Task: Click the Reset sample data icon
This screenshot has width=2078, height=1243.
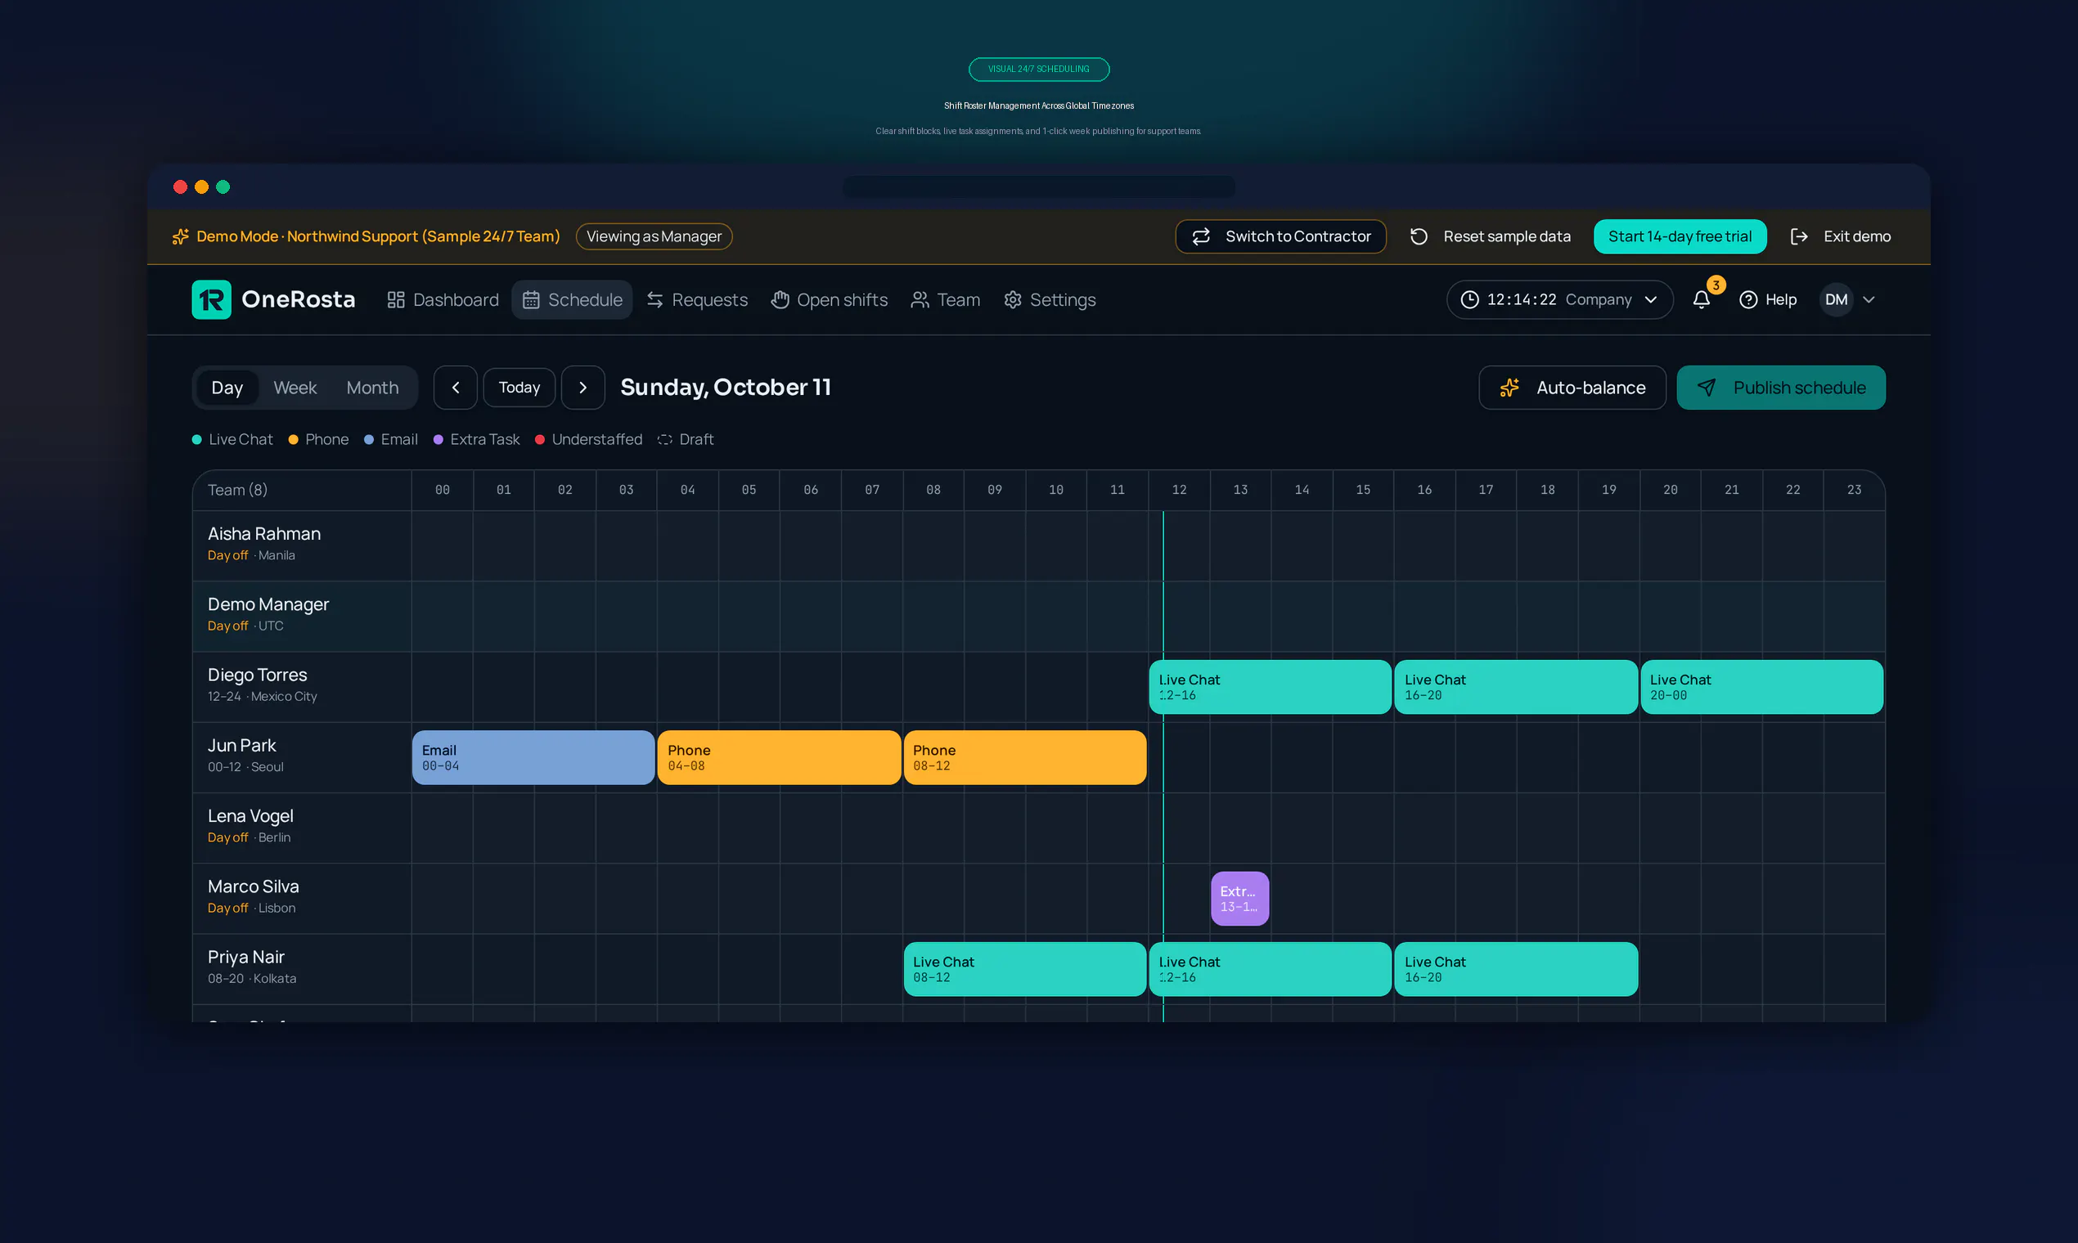Action: pos(1419,236)
